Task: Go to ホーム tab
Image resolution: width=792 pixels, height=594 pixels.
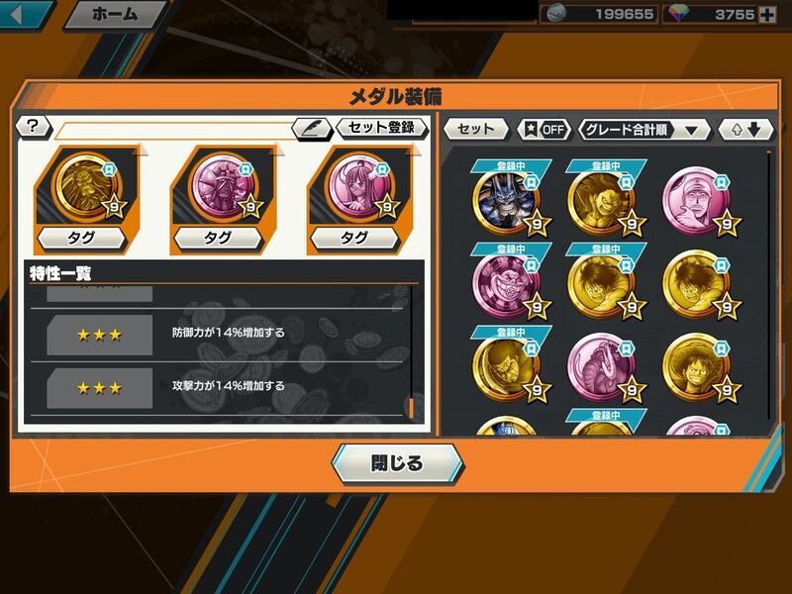Action: [116, 14]
